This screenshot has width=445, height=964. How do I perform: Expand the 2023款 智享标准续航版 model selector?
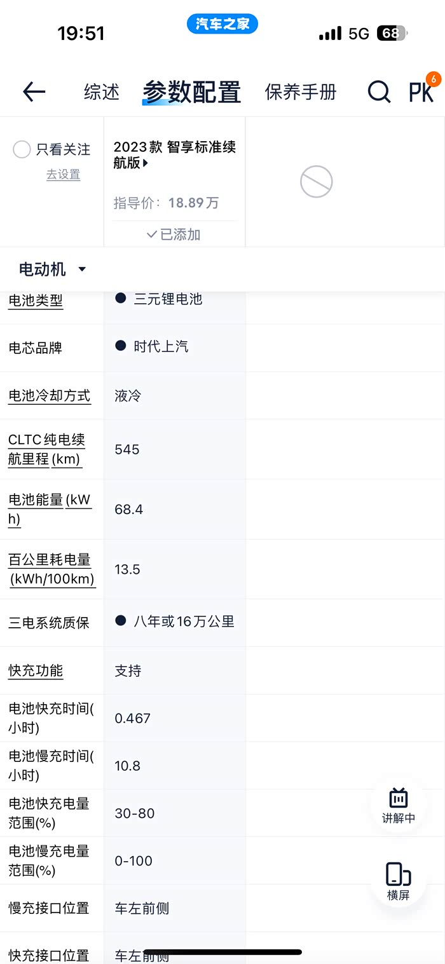[174, 155]
